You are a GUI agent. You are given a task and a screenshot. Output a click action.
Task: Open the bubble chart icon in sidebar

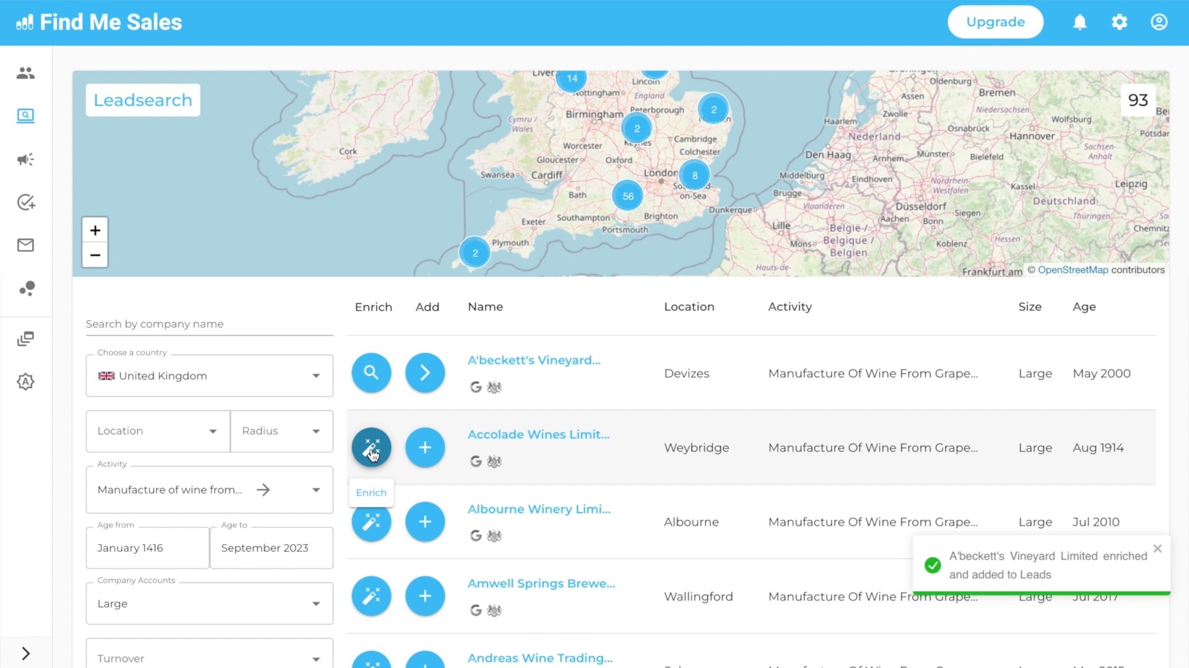click(x=27, y=288)
